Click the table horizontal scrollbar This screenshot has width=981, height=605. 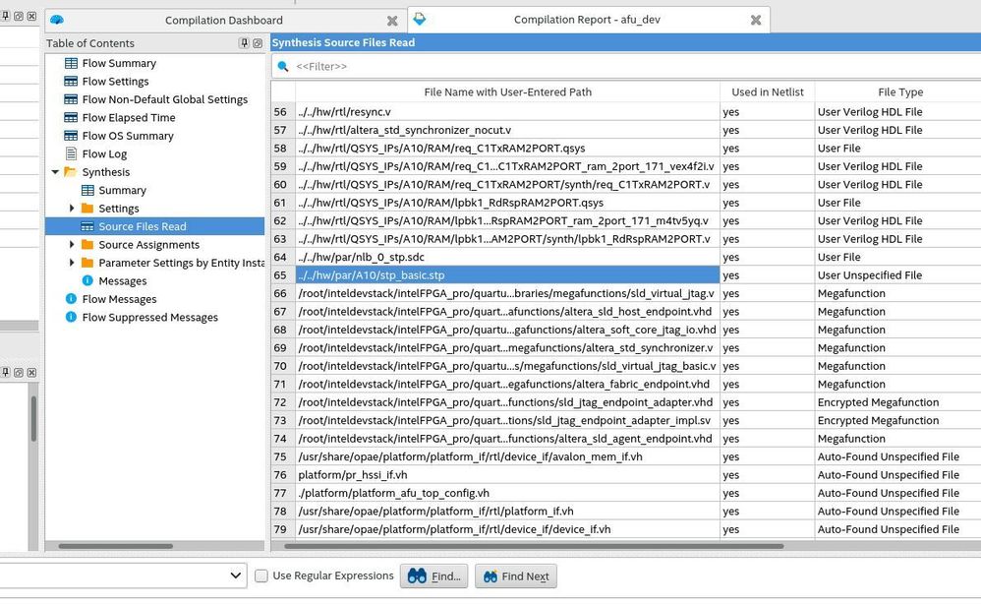pos(534,546)
